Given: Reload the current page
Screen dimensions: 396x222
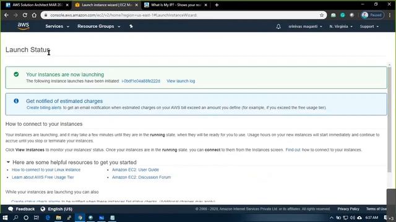Looking at the screenshot, I should (x=25, y=15).
